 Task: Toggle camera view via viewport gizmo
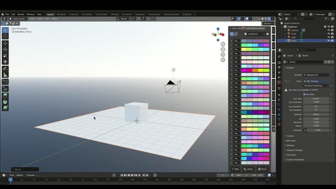[223, 55]
